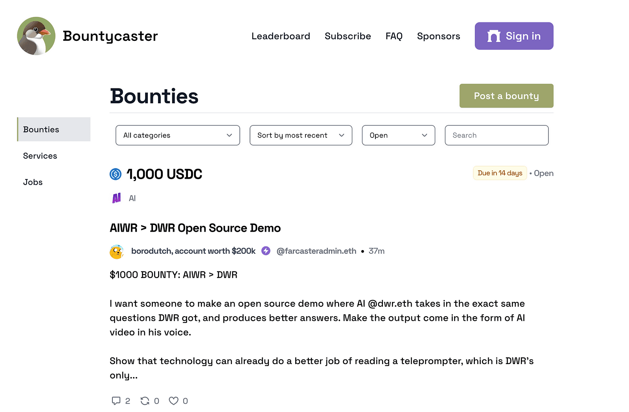Viewport: 629px width, 412px height.
Task: Click the arch icon in Sign in button
Action: tap(494, 36)
